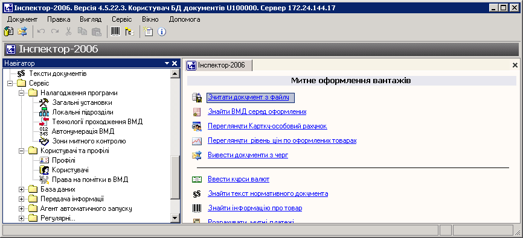Collapse the Налагодження програми node
Screen dimensions: 523x238
(x=21, y=93)
